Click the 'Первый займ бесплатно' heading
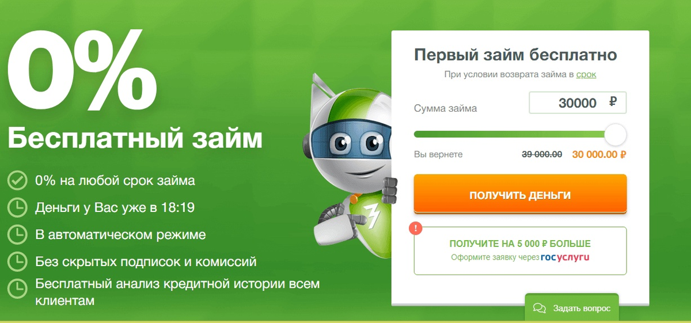 pyautogui.click(x=515, y=55)
